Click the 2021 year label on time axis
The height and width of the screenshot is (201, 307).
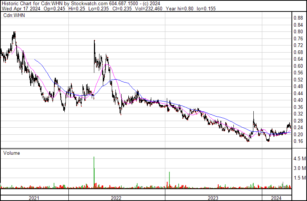(x=34, y=198)
